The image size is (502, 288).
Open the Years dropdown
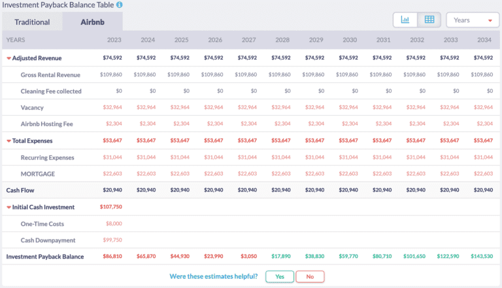(473, 20)
